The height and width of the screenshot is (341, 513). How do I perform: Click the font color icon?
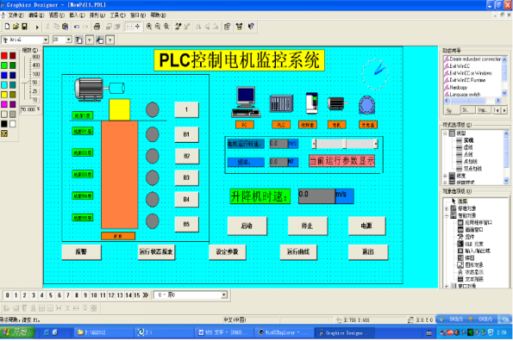(x=78, y=40)
